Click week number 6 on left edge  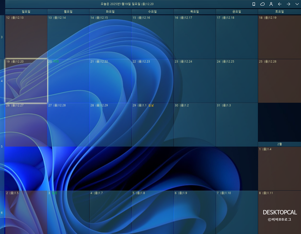point(2,212)
